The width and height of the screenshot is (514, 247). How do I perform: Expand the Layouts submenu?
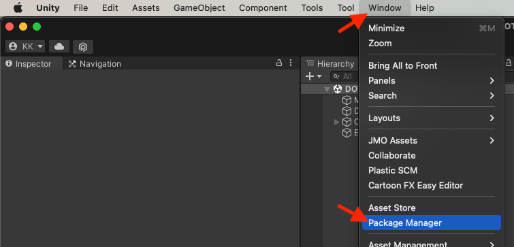[432, 118]
